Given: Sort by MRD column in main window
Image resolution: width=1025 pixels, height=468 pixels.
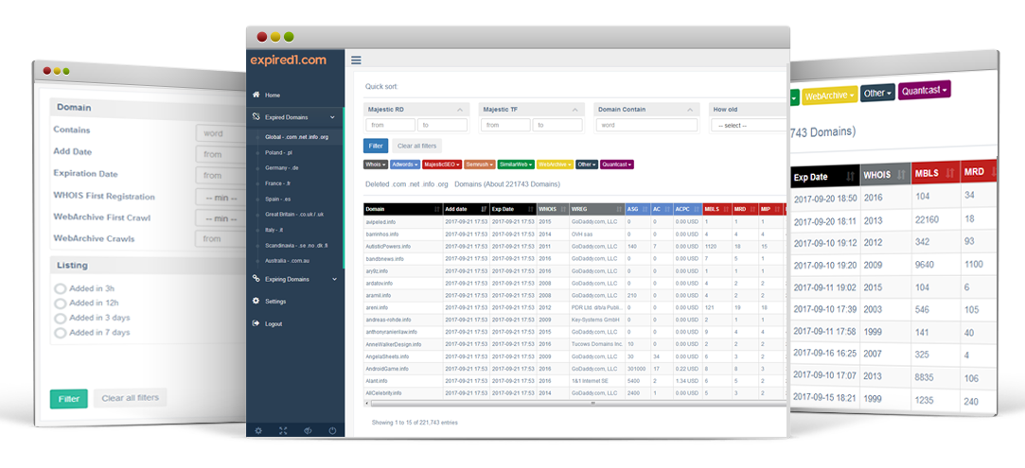Looking at the screenshot, I should click(x=752, y=210).
